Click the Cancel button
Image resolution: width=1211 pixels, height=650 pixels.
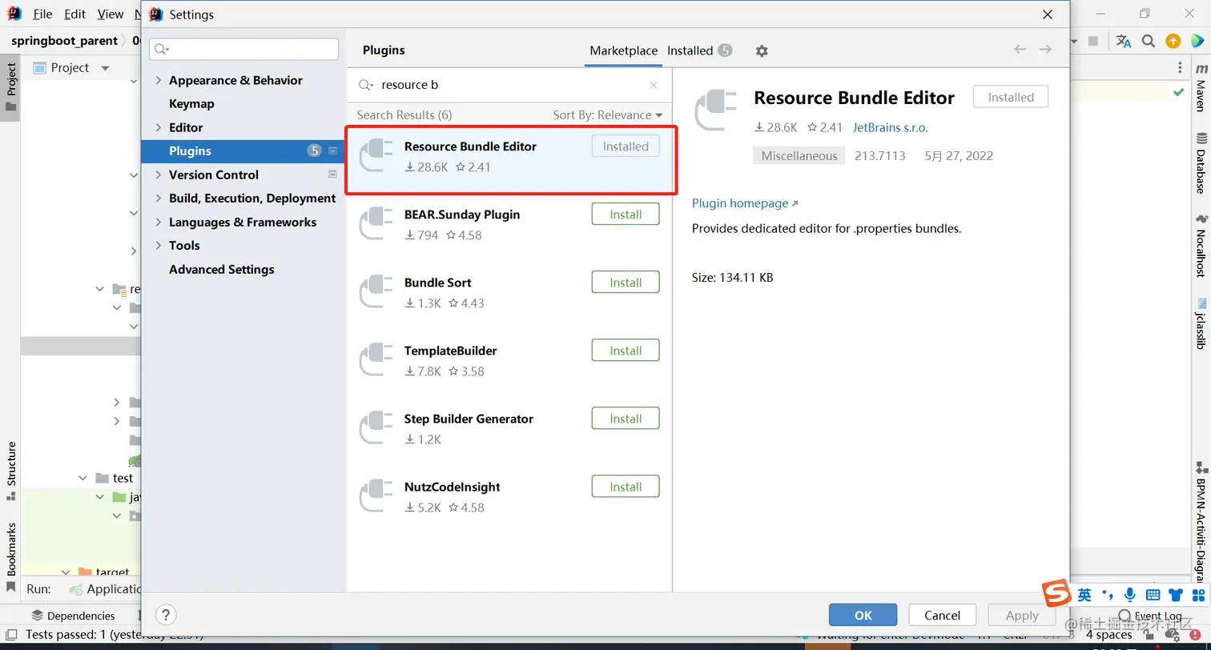tap(942, 615)
